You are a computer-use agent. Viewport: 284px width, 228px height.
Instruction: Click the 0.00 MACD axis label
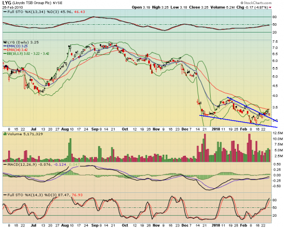coord(277,175)
